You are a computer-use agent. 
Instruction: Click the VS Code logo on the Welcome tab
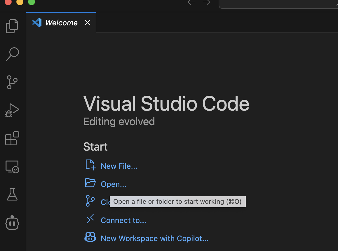coord(36,22)
